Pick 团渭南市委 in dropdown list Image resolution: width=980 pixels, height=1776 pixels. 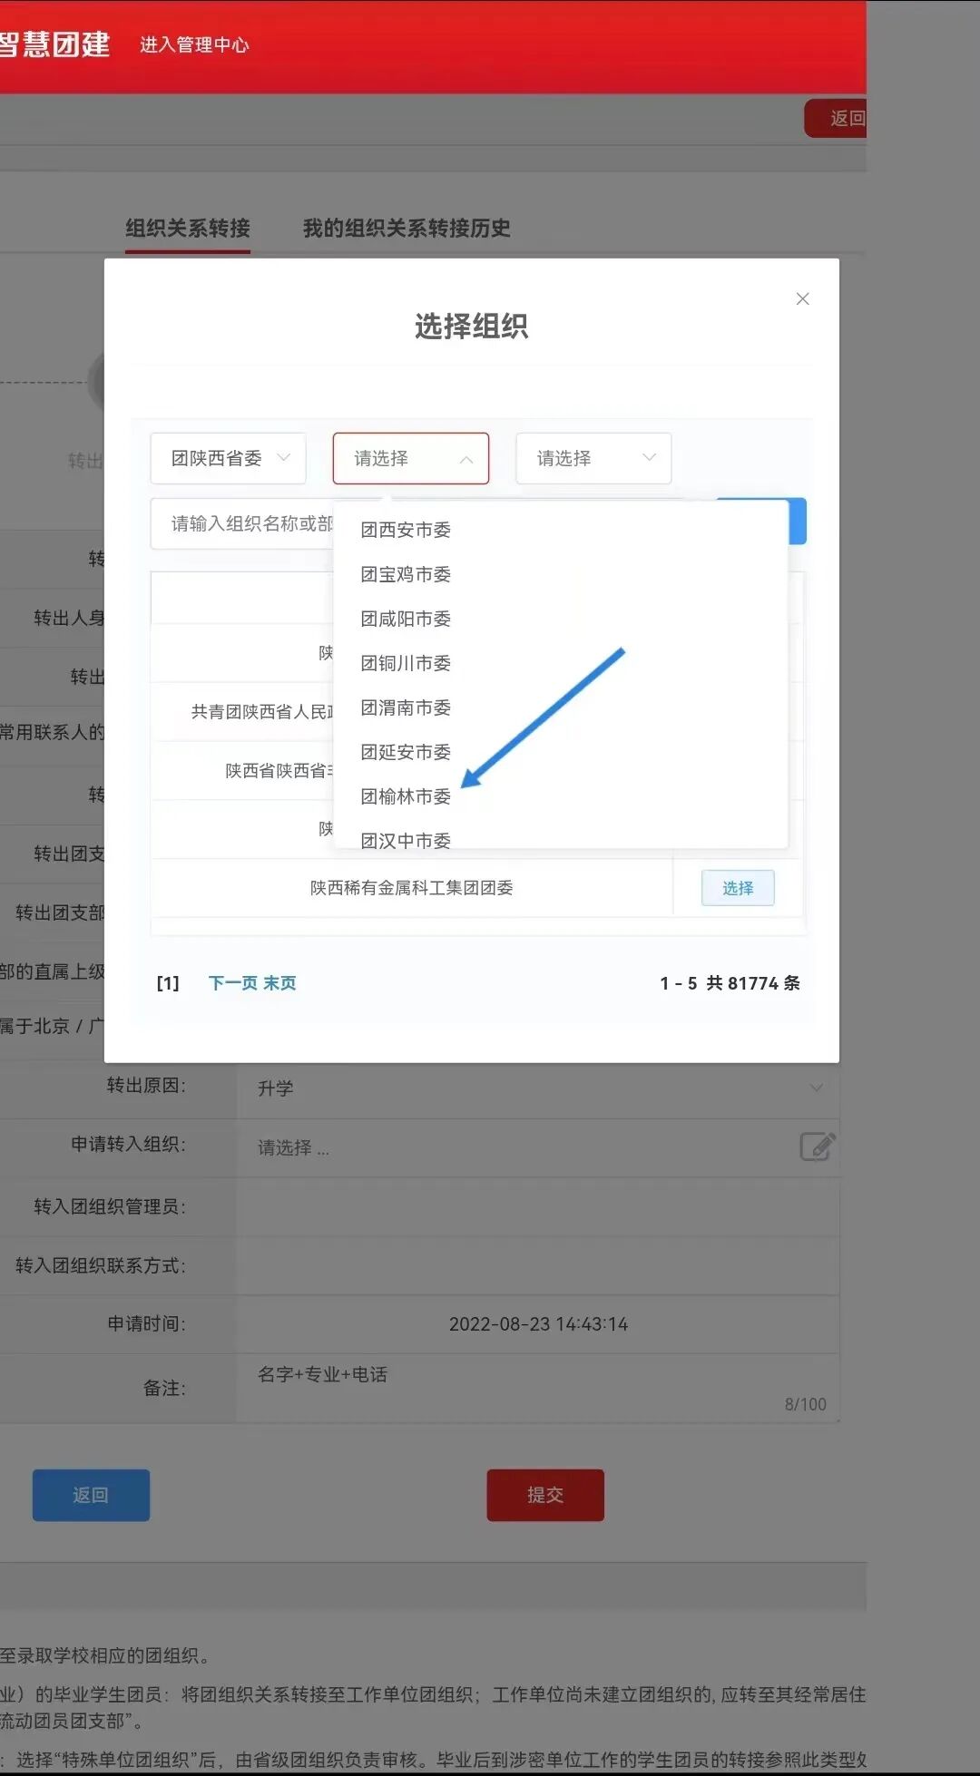pos(406,707)
